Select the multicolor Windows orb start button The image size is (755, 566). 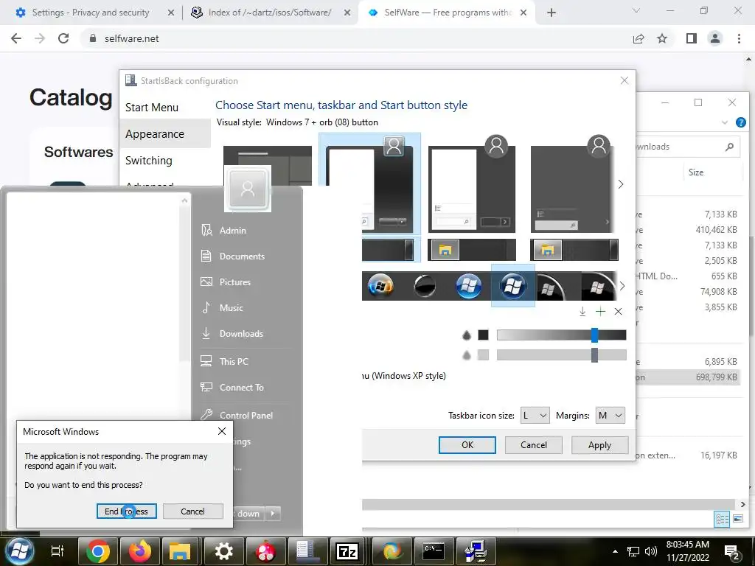tap(380, 287)
